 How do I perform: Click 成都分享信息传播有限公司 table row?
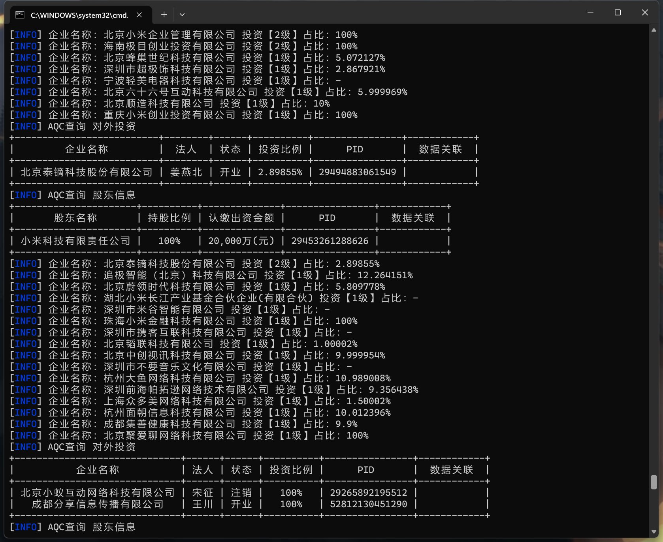coord(249,504)
